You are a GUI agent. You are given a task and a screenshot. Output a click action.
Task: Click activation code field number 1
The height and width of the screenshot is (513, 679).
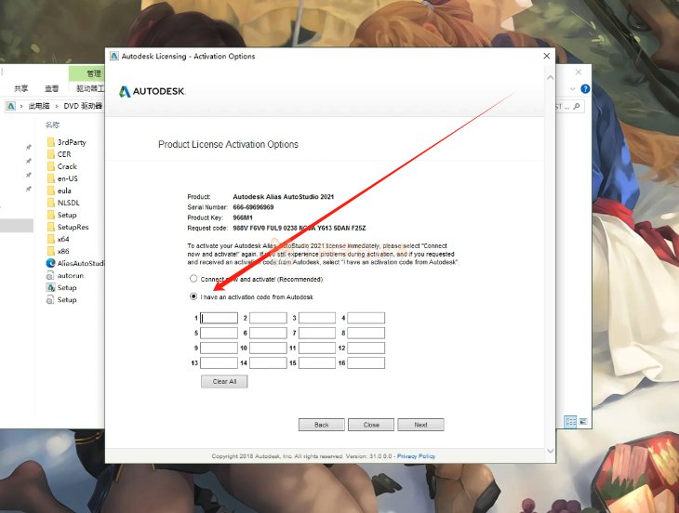point(219,318)
